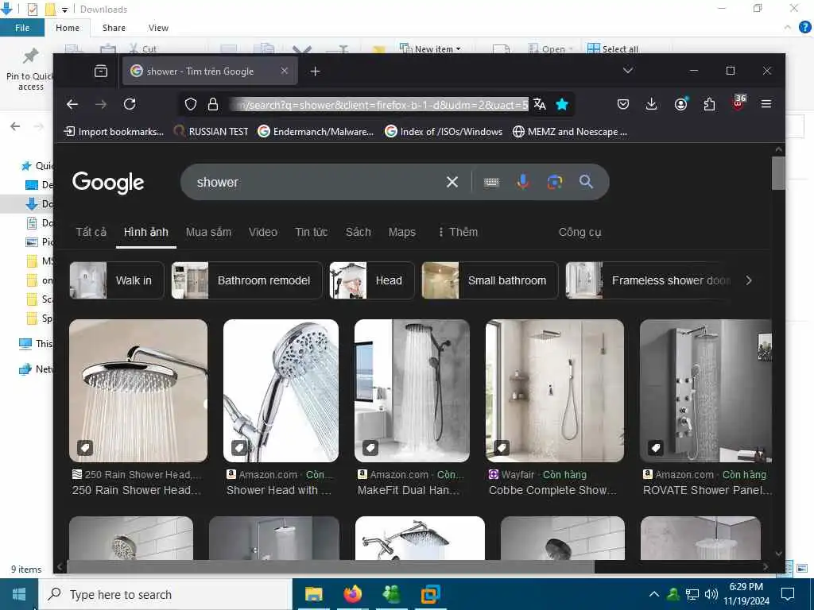Show hidden system tray icons
This screenshot has width=814, height=610.
pos(654,594)
